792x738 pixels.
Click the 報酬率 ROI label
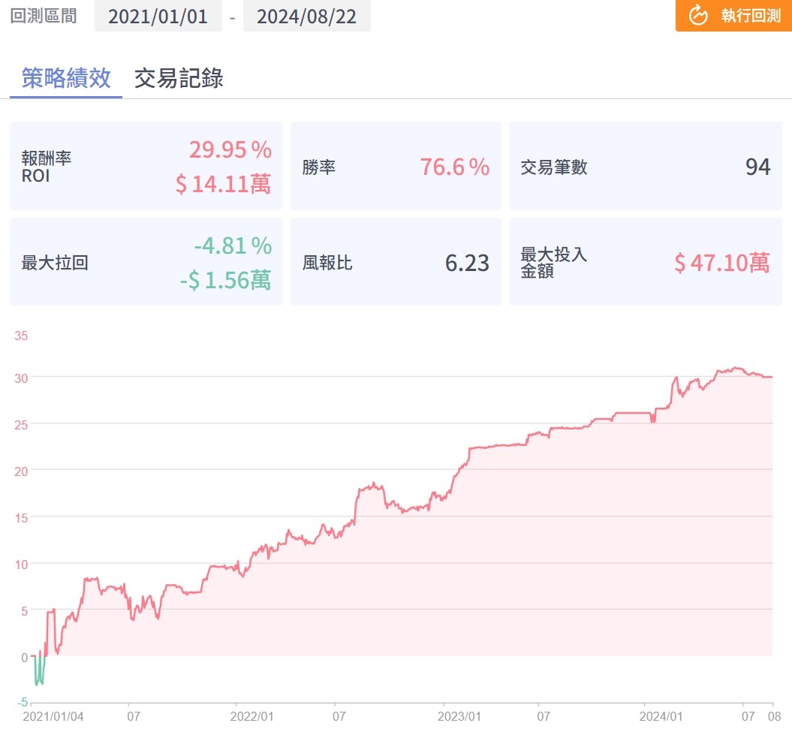tap(47, 166)
